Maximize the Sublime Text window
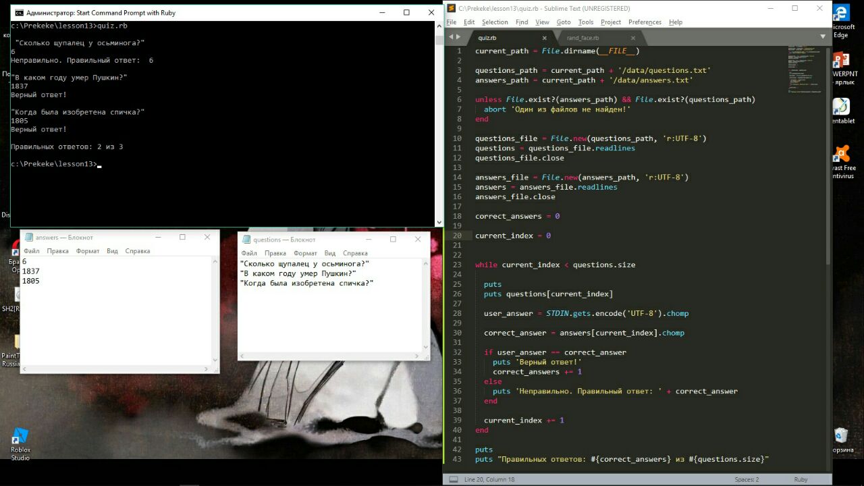 pos(794,8)
